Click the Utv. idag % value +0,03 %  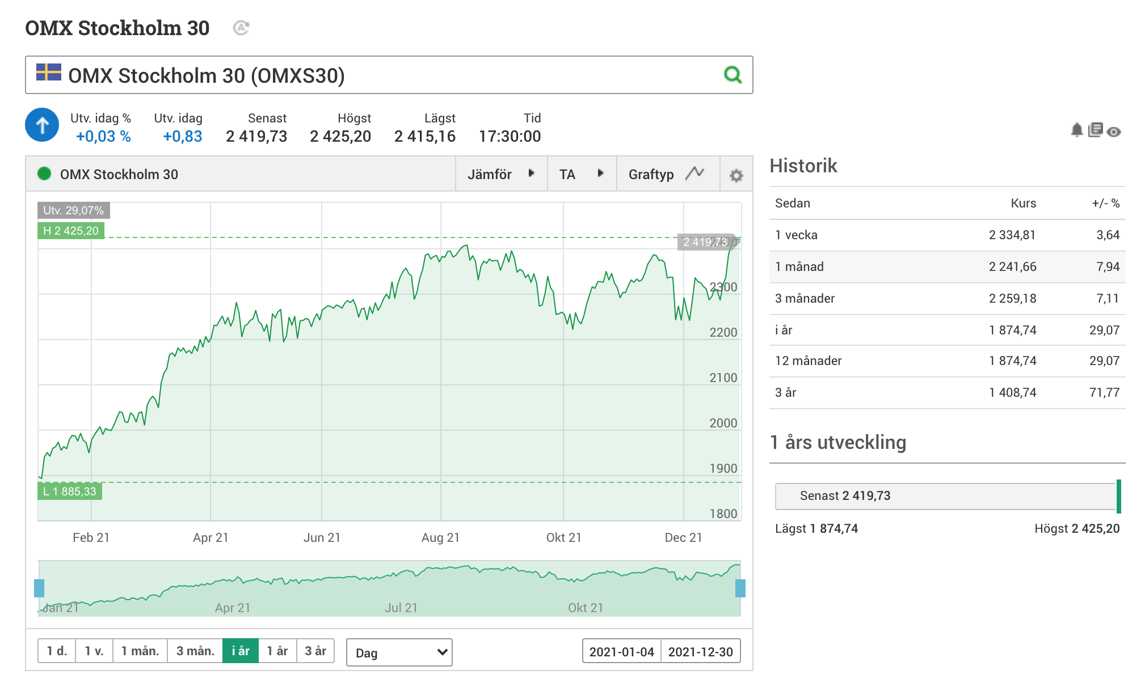[103, 137]
